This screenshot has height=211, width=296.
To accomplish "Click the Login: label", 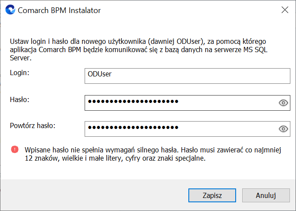I will coord(20,73).
